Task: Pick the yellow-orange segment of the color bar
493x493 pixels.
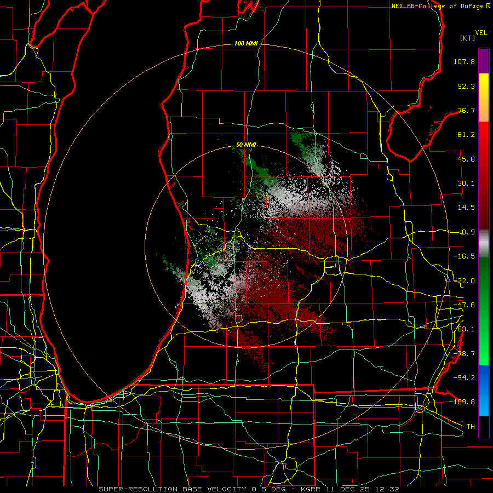Action: (x=484, y=98)
